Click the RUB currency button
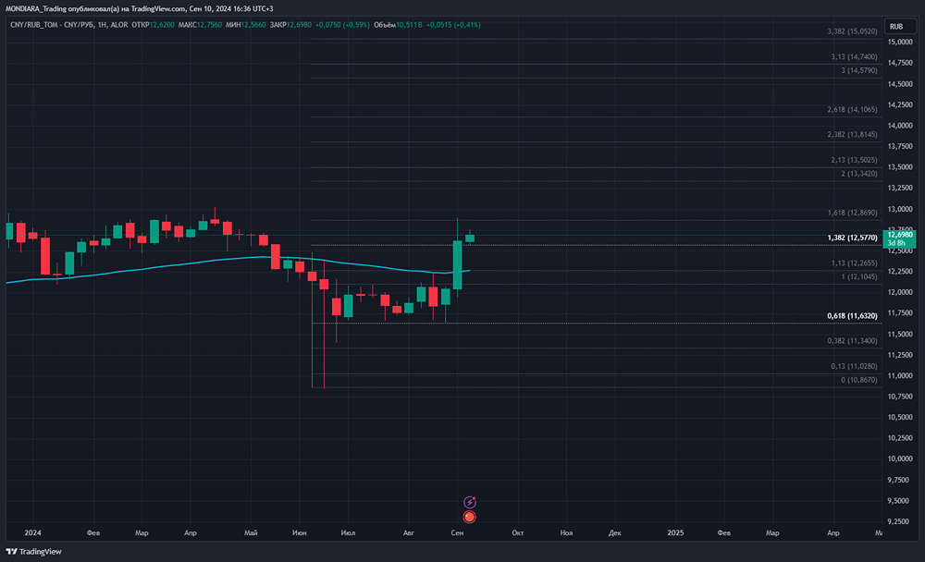This screenshot has height=562, width=925. point(900,27)
